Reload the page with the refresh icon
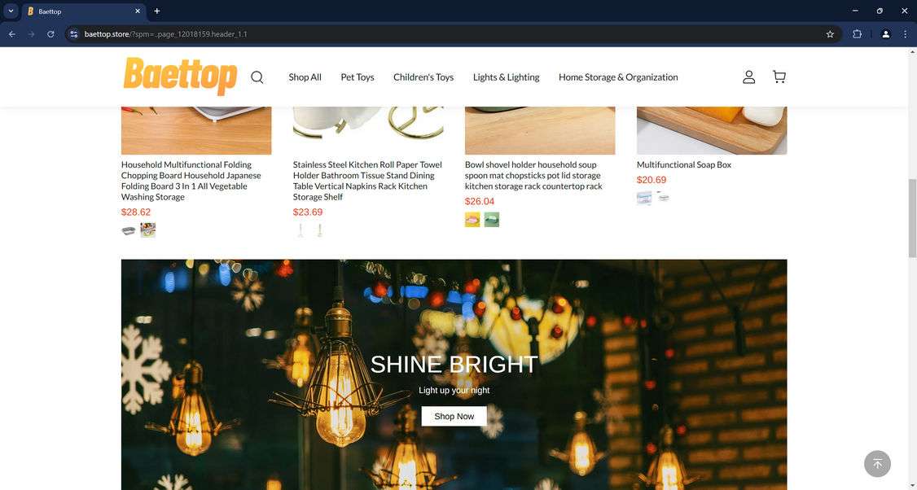917x490 pixels. point(50,34)
